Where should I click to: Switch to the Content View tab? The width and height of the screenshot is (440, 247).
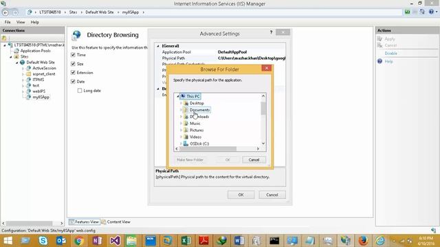(x=116, y=222)
